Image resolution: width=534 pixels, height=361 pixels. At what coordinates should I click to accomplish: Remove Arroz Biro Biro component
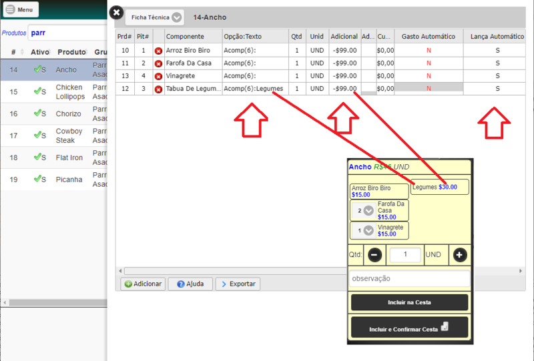[158, 51]
